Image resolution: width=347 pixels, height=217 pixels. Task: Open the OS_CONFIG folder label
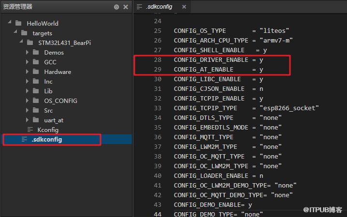coord(60,101)
